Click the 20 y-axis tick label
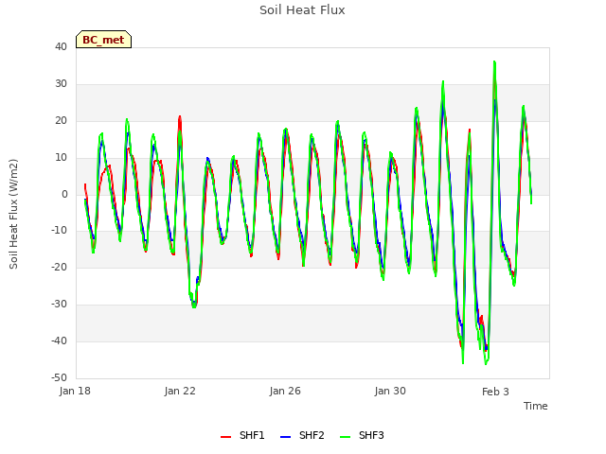This screenshot has height=454, width=606. pyautogui.click(x=61, y=121)
